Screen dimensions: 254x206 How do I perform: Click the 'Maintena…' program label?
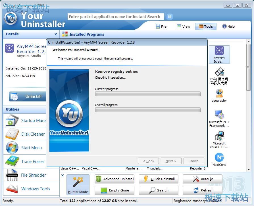pyautogui.click(x=134, y=168)
